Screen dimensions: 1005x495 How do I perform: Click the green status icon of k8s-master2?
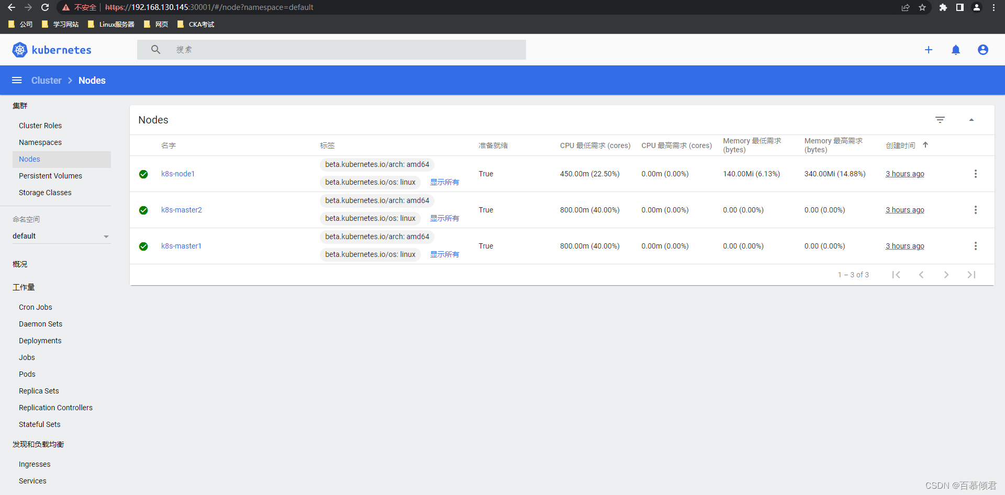[143, 210]
